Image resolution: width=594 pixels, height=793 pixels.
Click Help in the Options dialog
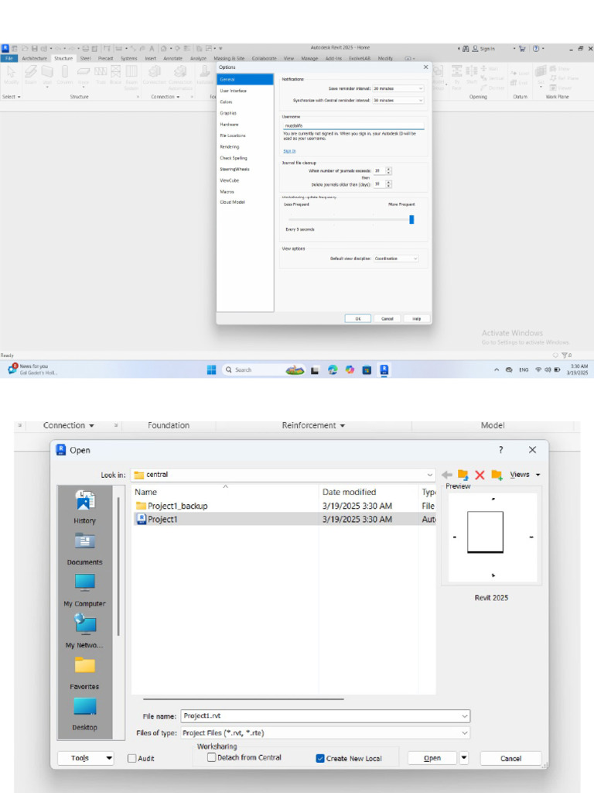click(x=416, y=318)
